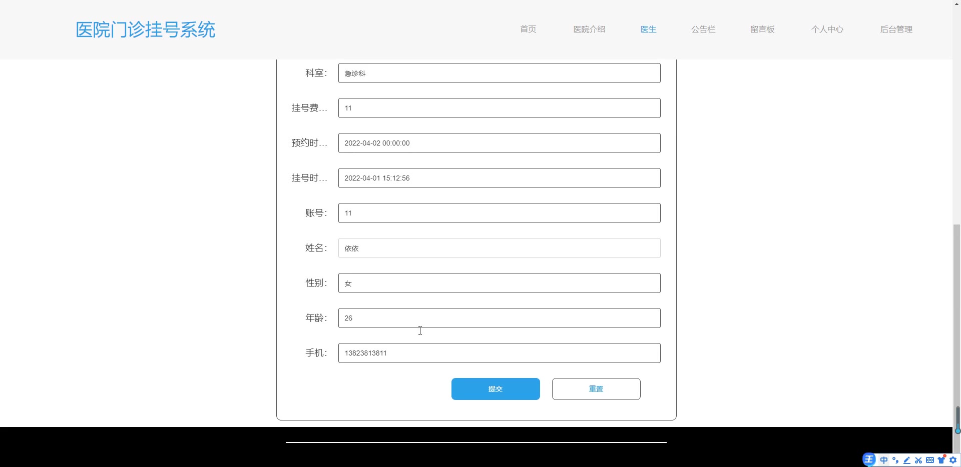This screenshot has height=467, width=961.
Task: Open 医院介绍 navigation item
Action: (589, 29)
